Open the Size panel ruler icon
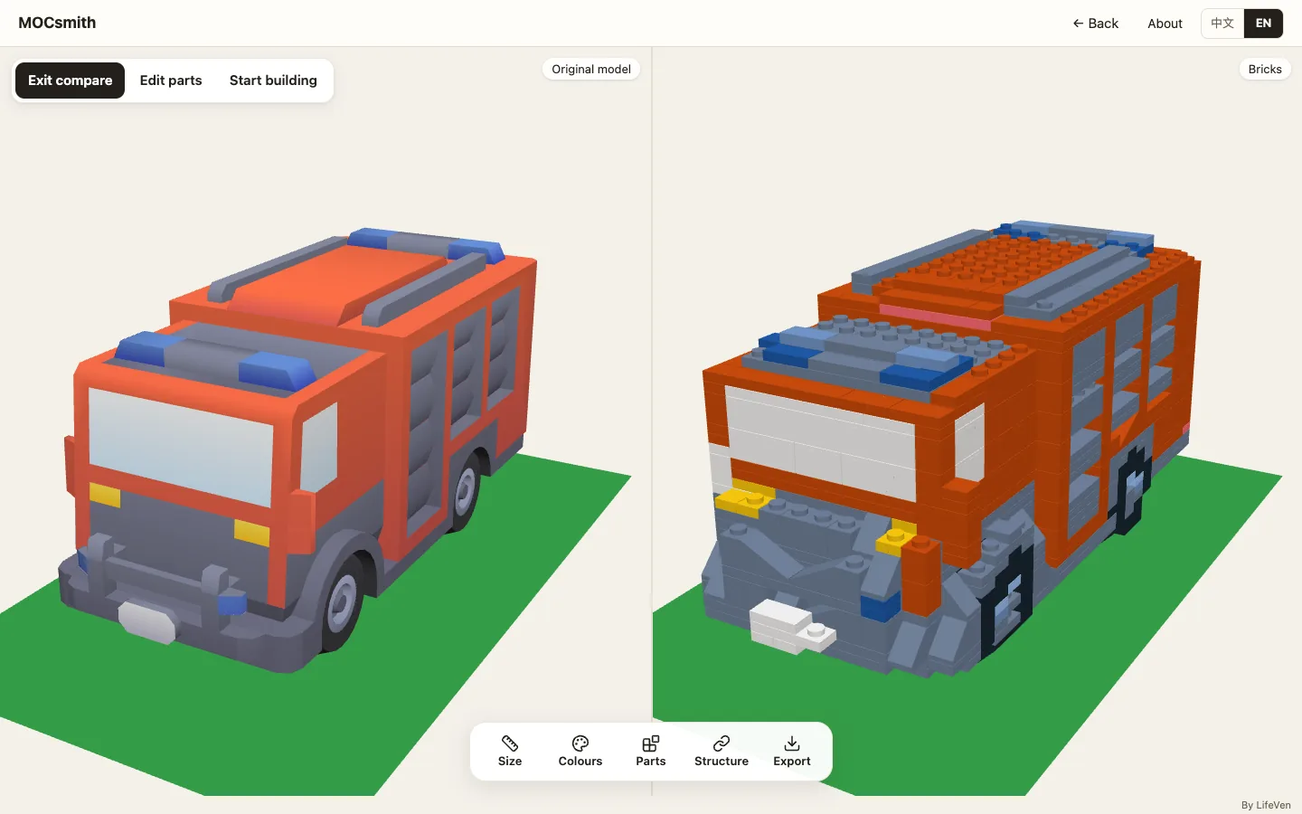Screen dimensions: 1302x814 tap(510, 743)
